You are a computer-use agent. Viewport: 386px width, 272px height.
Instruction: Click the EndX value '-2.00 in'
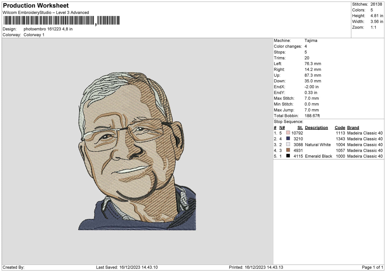311,87
